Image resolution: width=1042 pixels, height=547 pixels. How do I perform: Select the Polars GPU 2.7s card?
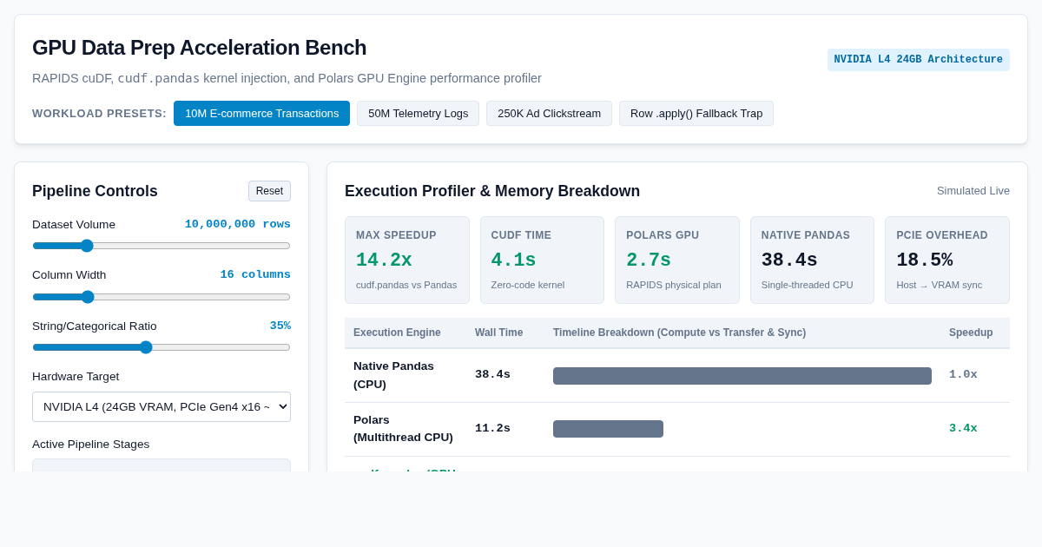tap(677, 260)
